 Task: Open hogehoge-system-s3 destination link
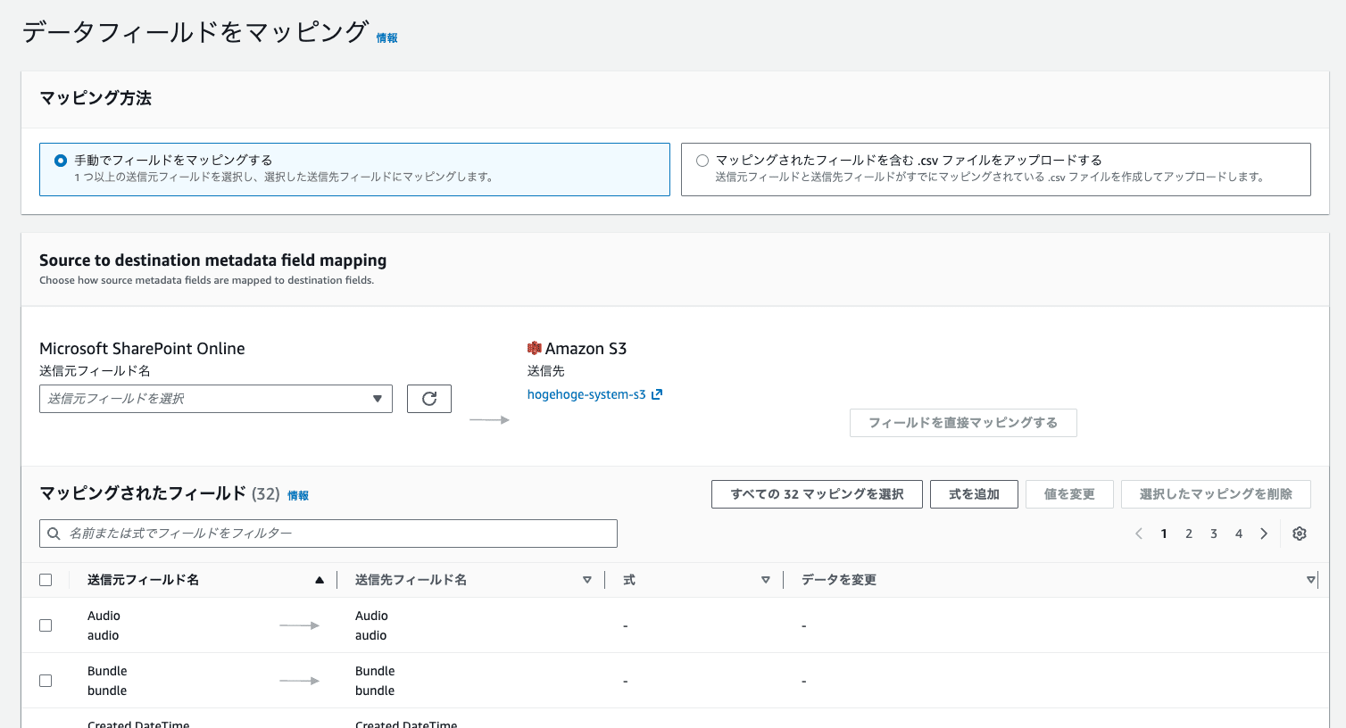pyautogui.click(x=586, y=394)
